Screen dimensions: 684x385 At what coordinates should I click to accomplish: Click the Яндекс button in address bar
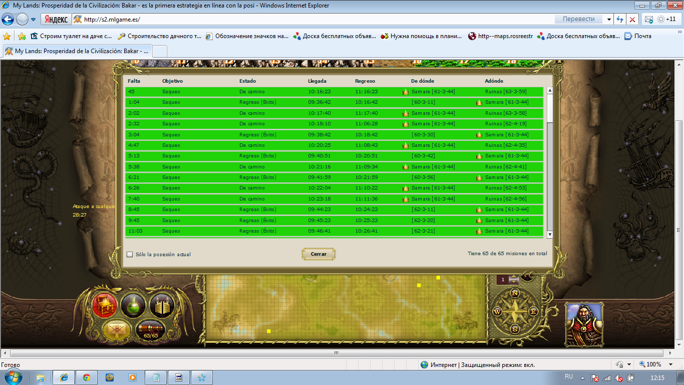coord(55,20)
